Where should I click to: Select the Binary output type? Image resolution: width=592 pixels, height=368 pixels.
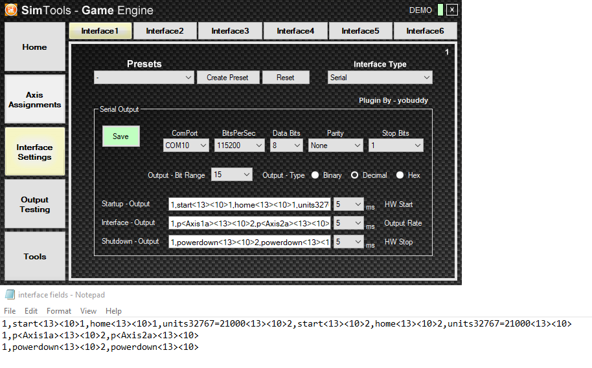click(315, 175)
